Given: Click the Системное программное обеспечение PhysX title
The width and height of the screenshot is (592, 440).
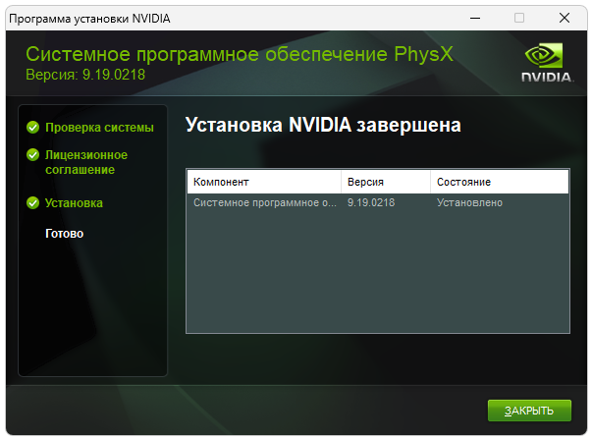Looking at the screenshot, I should tap(240, 54).
